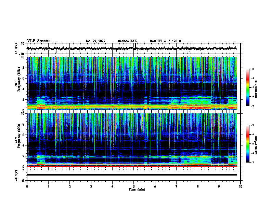Click the time axis tick label "3"

(x=91, y=186)
